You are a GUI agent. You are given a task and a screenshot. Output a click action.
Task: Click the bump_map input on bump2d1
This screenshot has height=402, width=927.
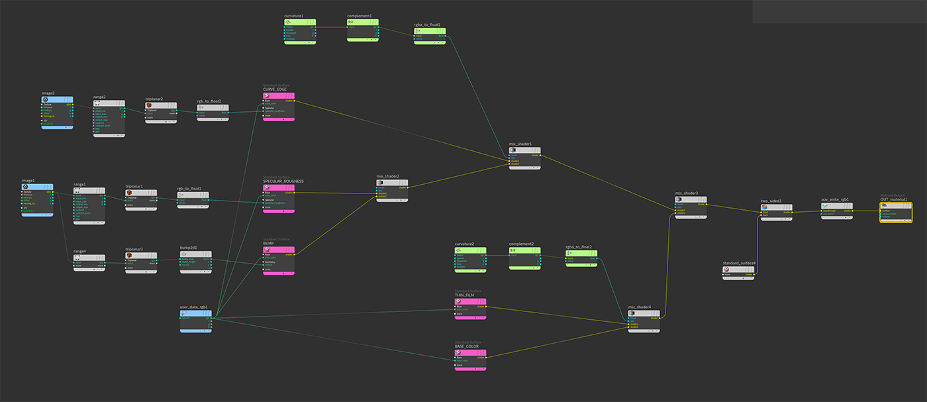181,259
